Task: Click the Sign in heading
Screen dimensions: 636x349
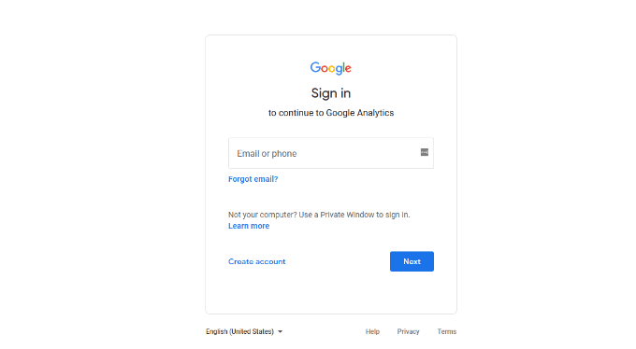Action: click(330, 93)
